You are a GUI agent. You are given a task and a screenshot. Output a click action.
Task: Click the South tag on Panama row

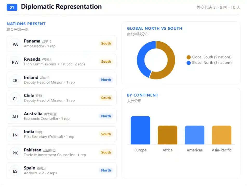point(106,43)
